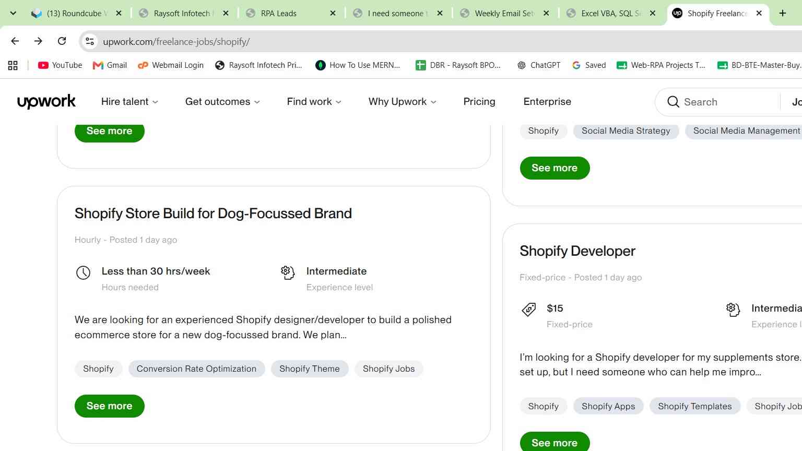Open the apps grid icon in bookmarks bar
The width and height of the screenshot is (802, 451).
[x=13, y=65]
